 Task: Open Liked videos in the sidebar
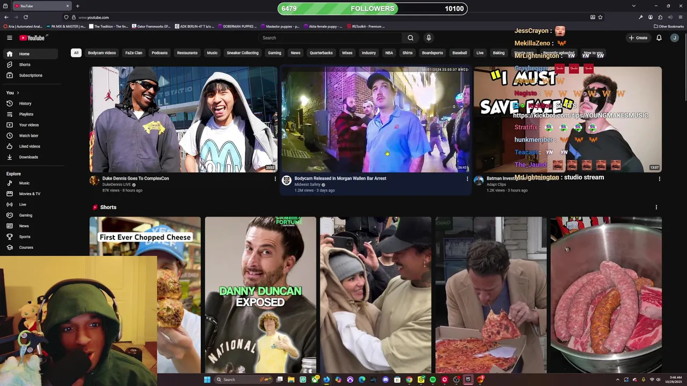[x=30, y=146]
